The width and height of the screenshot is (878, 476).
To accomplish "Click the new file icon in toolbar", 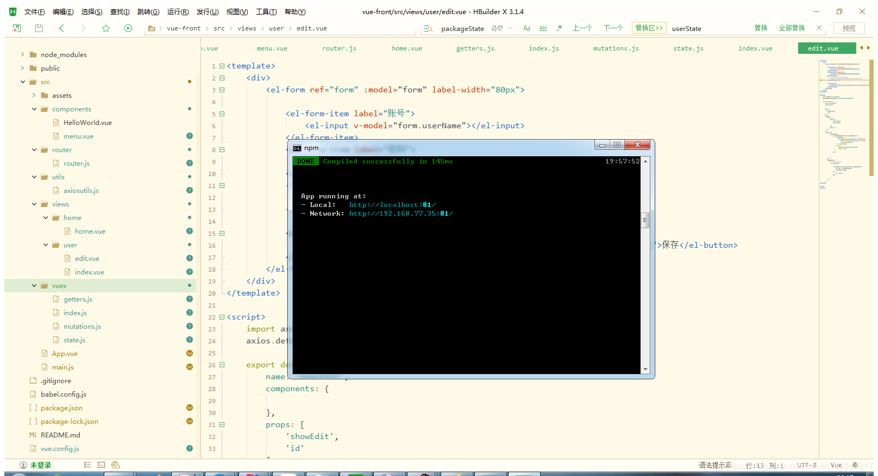I will (17, 28).
